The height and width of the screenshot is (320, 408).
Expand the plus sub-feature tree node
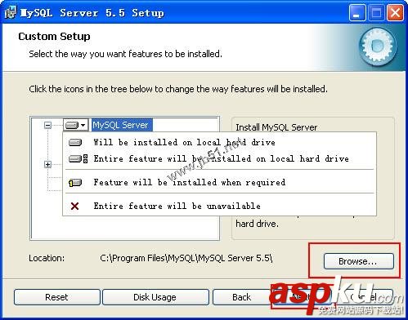tap(47, 164)
